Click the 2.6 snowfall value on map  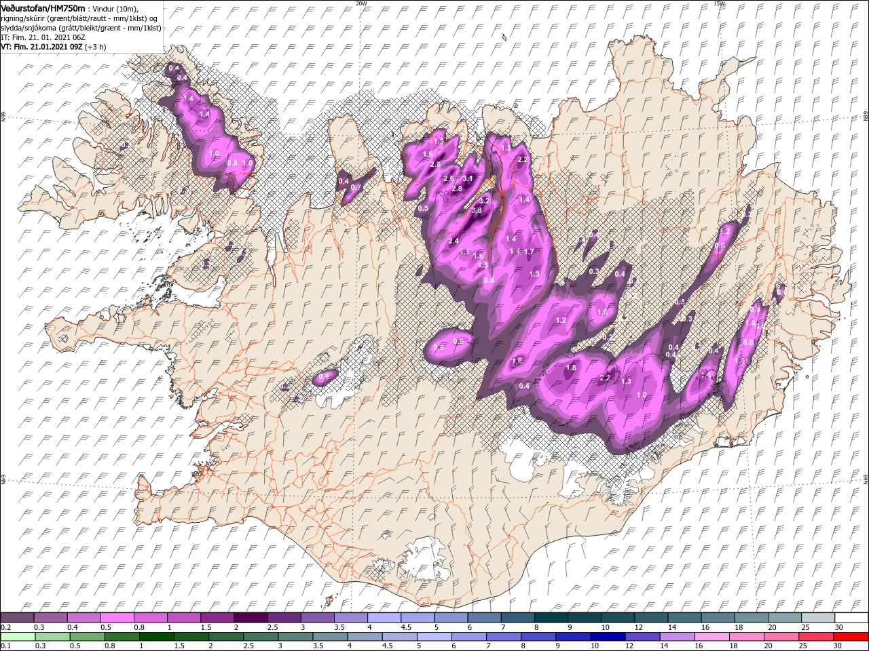(x=449, y=178)
